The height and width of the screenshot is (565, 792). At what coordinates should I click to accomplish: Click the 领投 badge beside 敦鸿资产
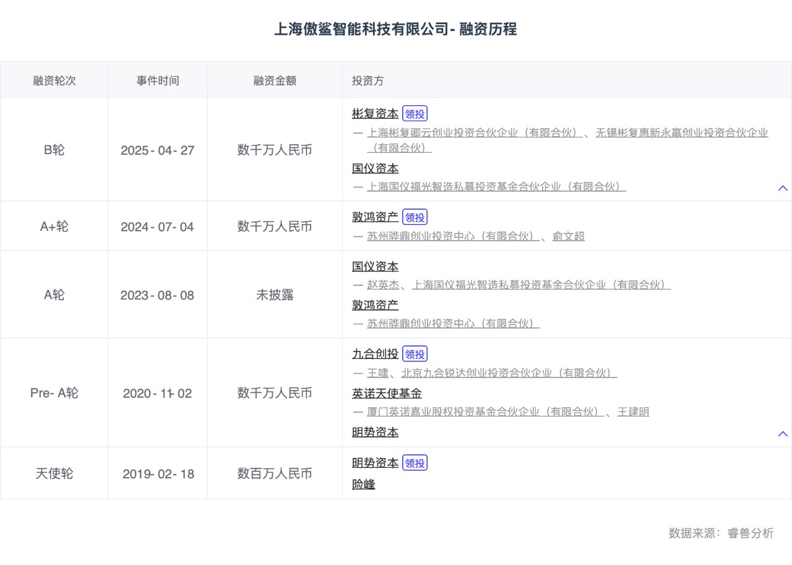[415, 217]
